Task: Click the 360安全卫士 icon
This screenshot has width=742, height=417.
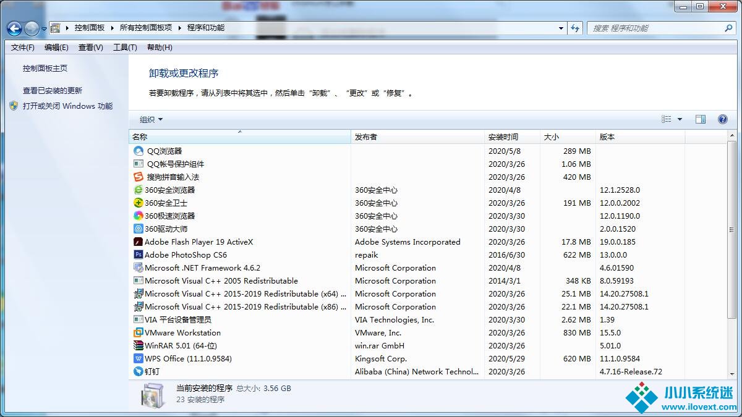Action: pyautogui.click(x=139, y=203)
